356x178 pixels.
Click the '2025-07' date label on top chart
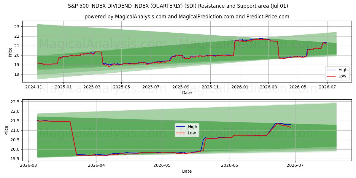tap(151, 87)
